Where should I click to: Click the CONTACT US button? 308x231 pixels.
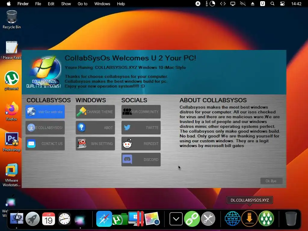tap(45, 143)
